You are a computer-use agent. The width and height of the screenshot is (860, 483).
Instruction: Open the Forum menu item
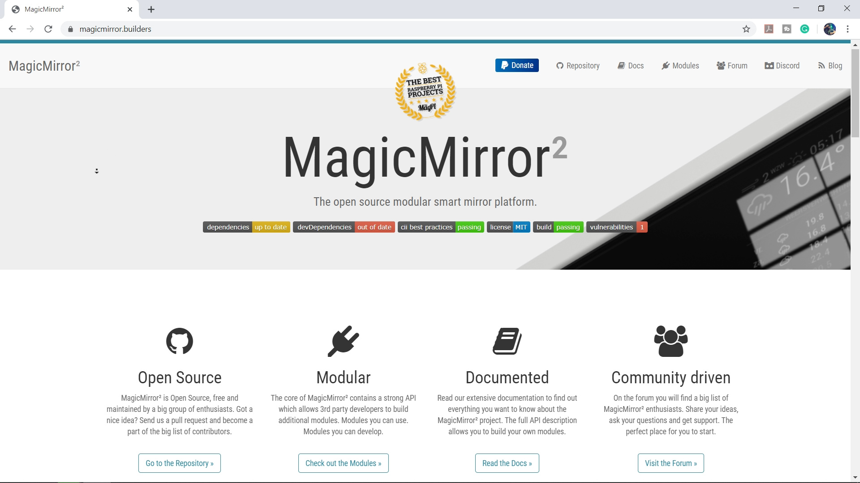tap(732, 65)
